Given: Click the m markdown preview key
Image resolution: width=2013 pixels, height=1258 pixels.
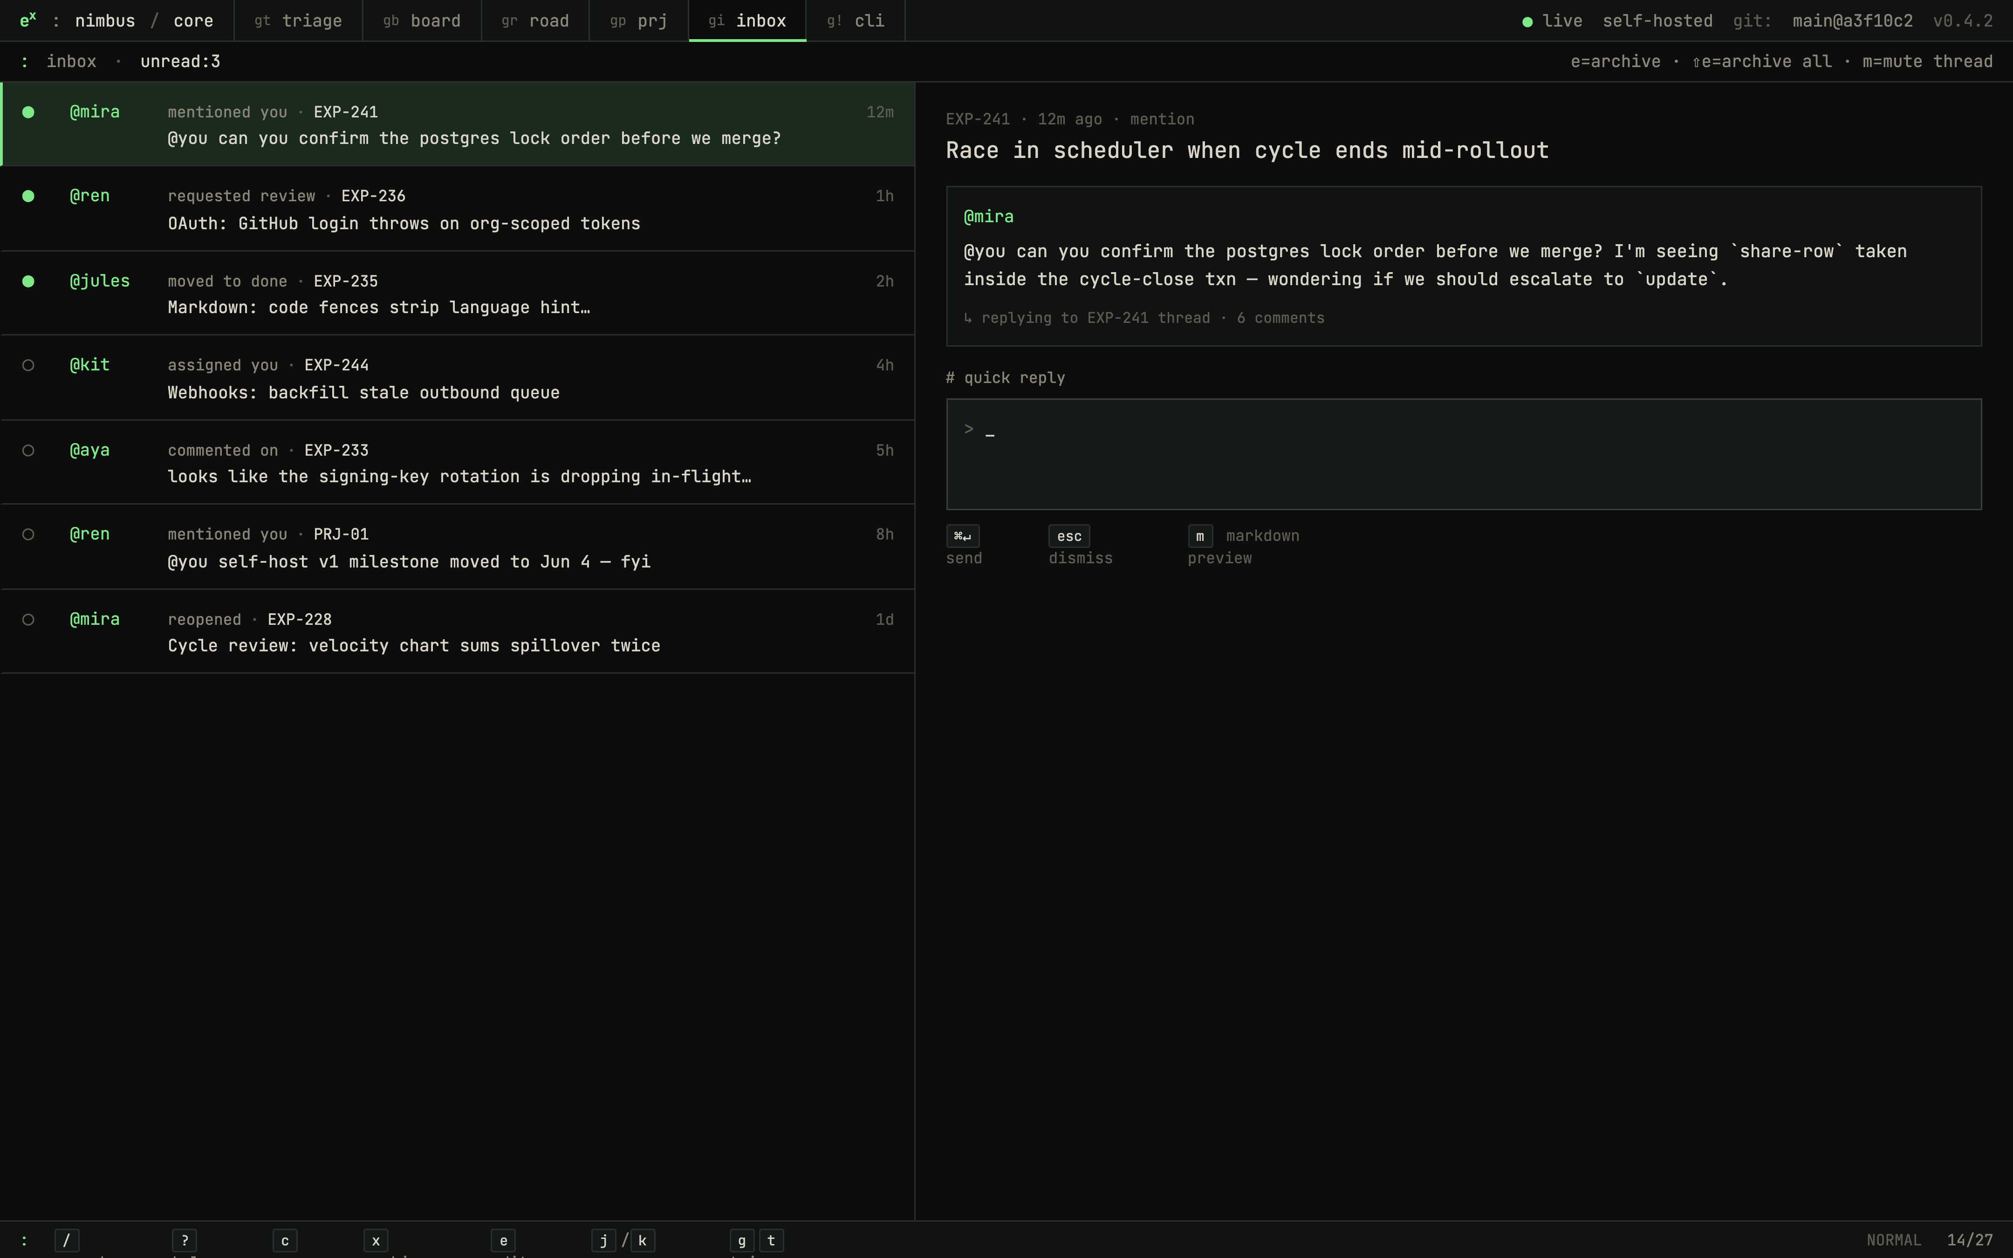Looking at the screenshot, I should [1199, 536].
